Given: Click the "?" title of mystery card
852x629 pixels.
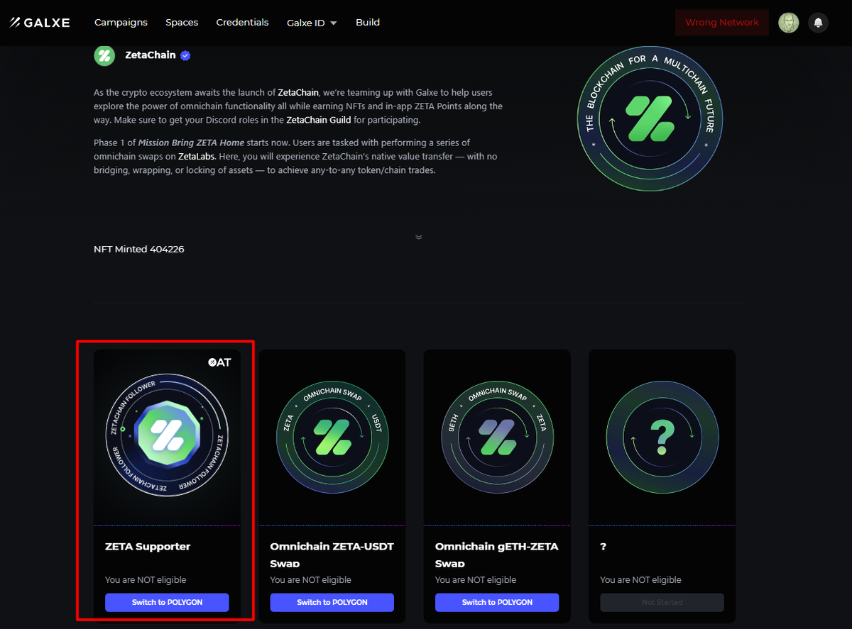Looking at the screenshot, I should point(603,547).
